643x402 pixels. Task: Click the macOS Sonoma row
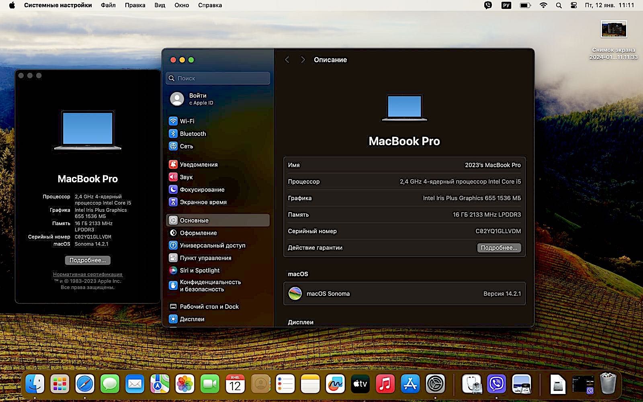(404, 293)
